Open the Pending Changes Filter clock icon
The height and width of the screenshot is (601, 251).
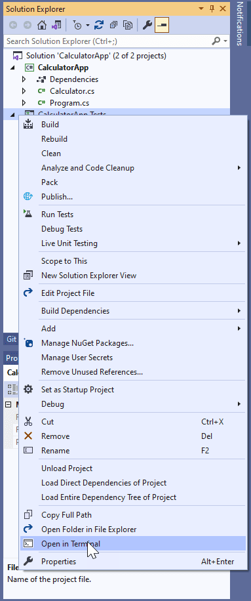tap(77, 26)
